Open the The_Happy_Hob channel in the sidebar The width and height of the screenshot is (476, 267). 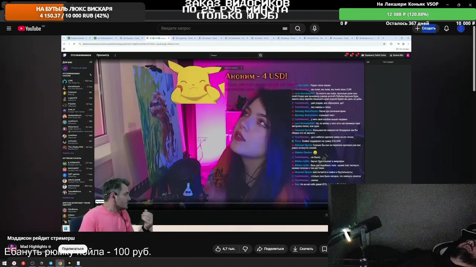[77, 148]
